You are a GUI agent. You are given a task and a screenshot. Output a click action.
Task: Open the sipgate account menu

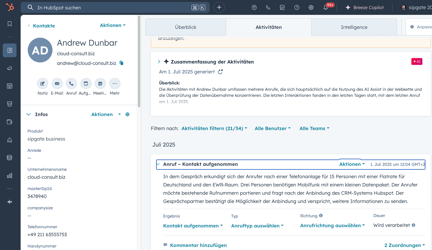pos(416,7)
